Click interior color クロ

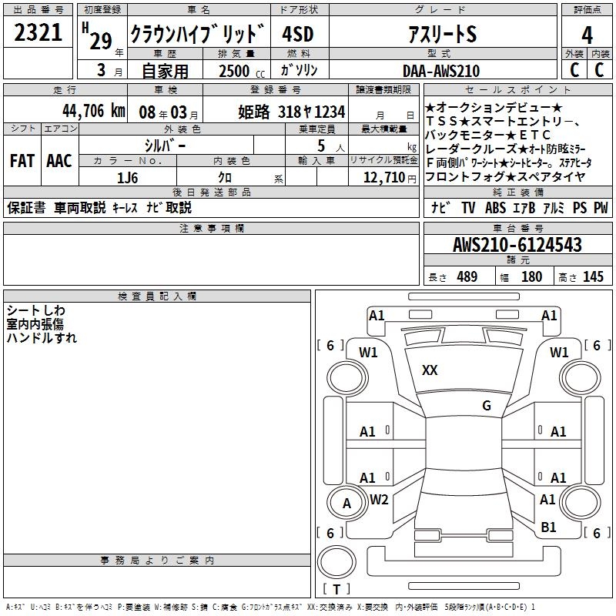click(225, 178)
